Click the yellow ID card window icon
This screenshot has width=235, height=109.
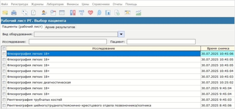pyautogui.click(x=128, y=13)
